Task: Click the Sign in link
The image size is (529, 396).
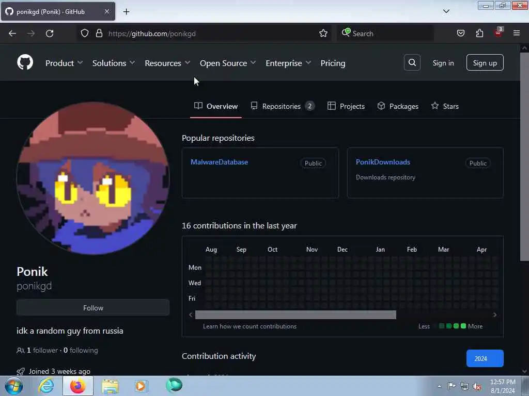Action: point(443,63)
